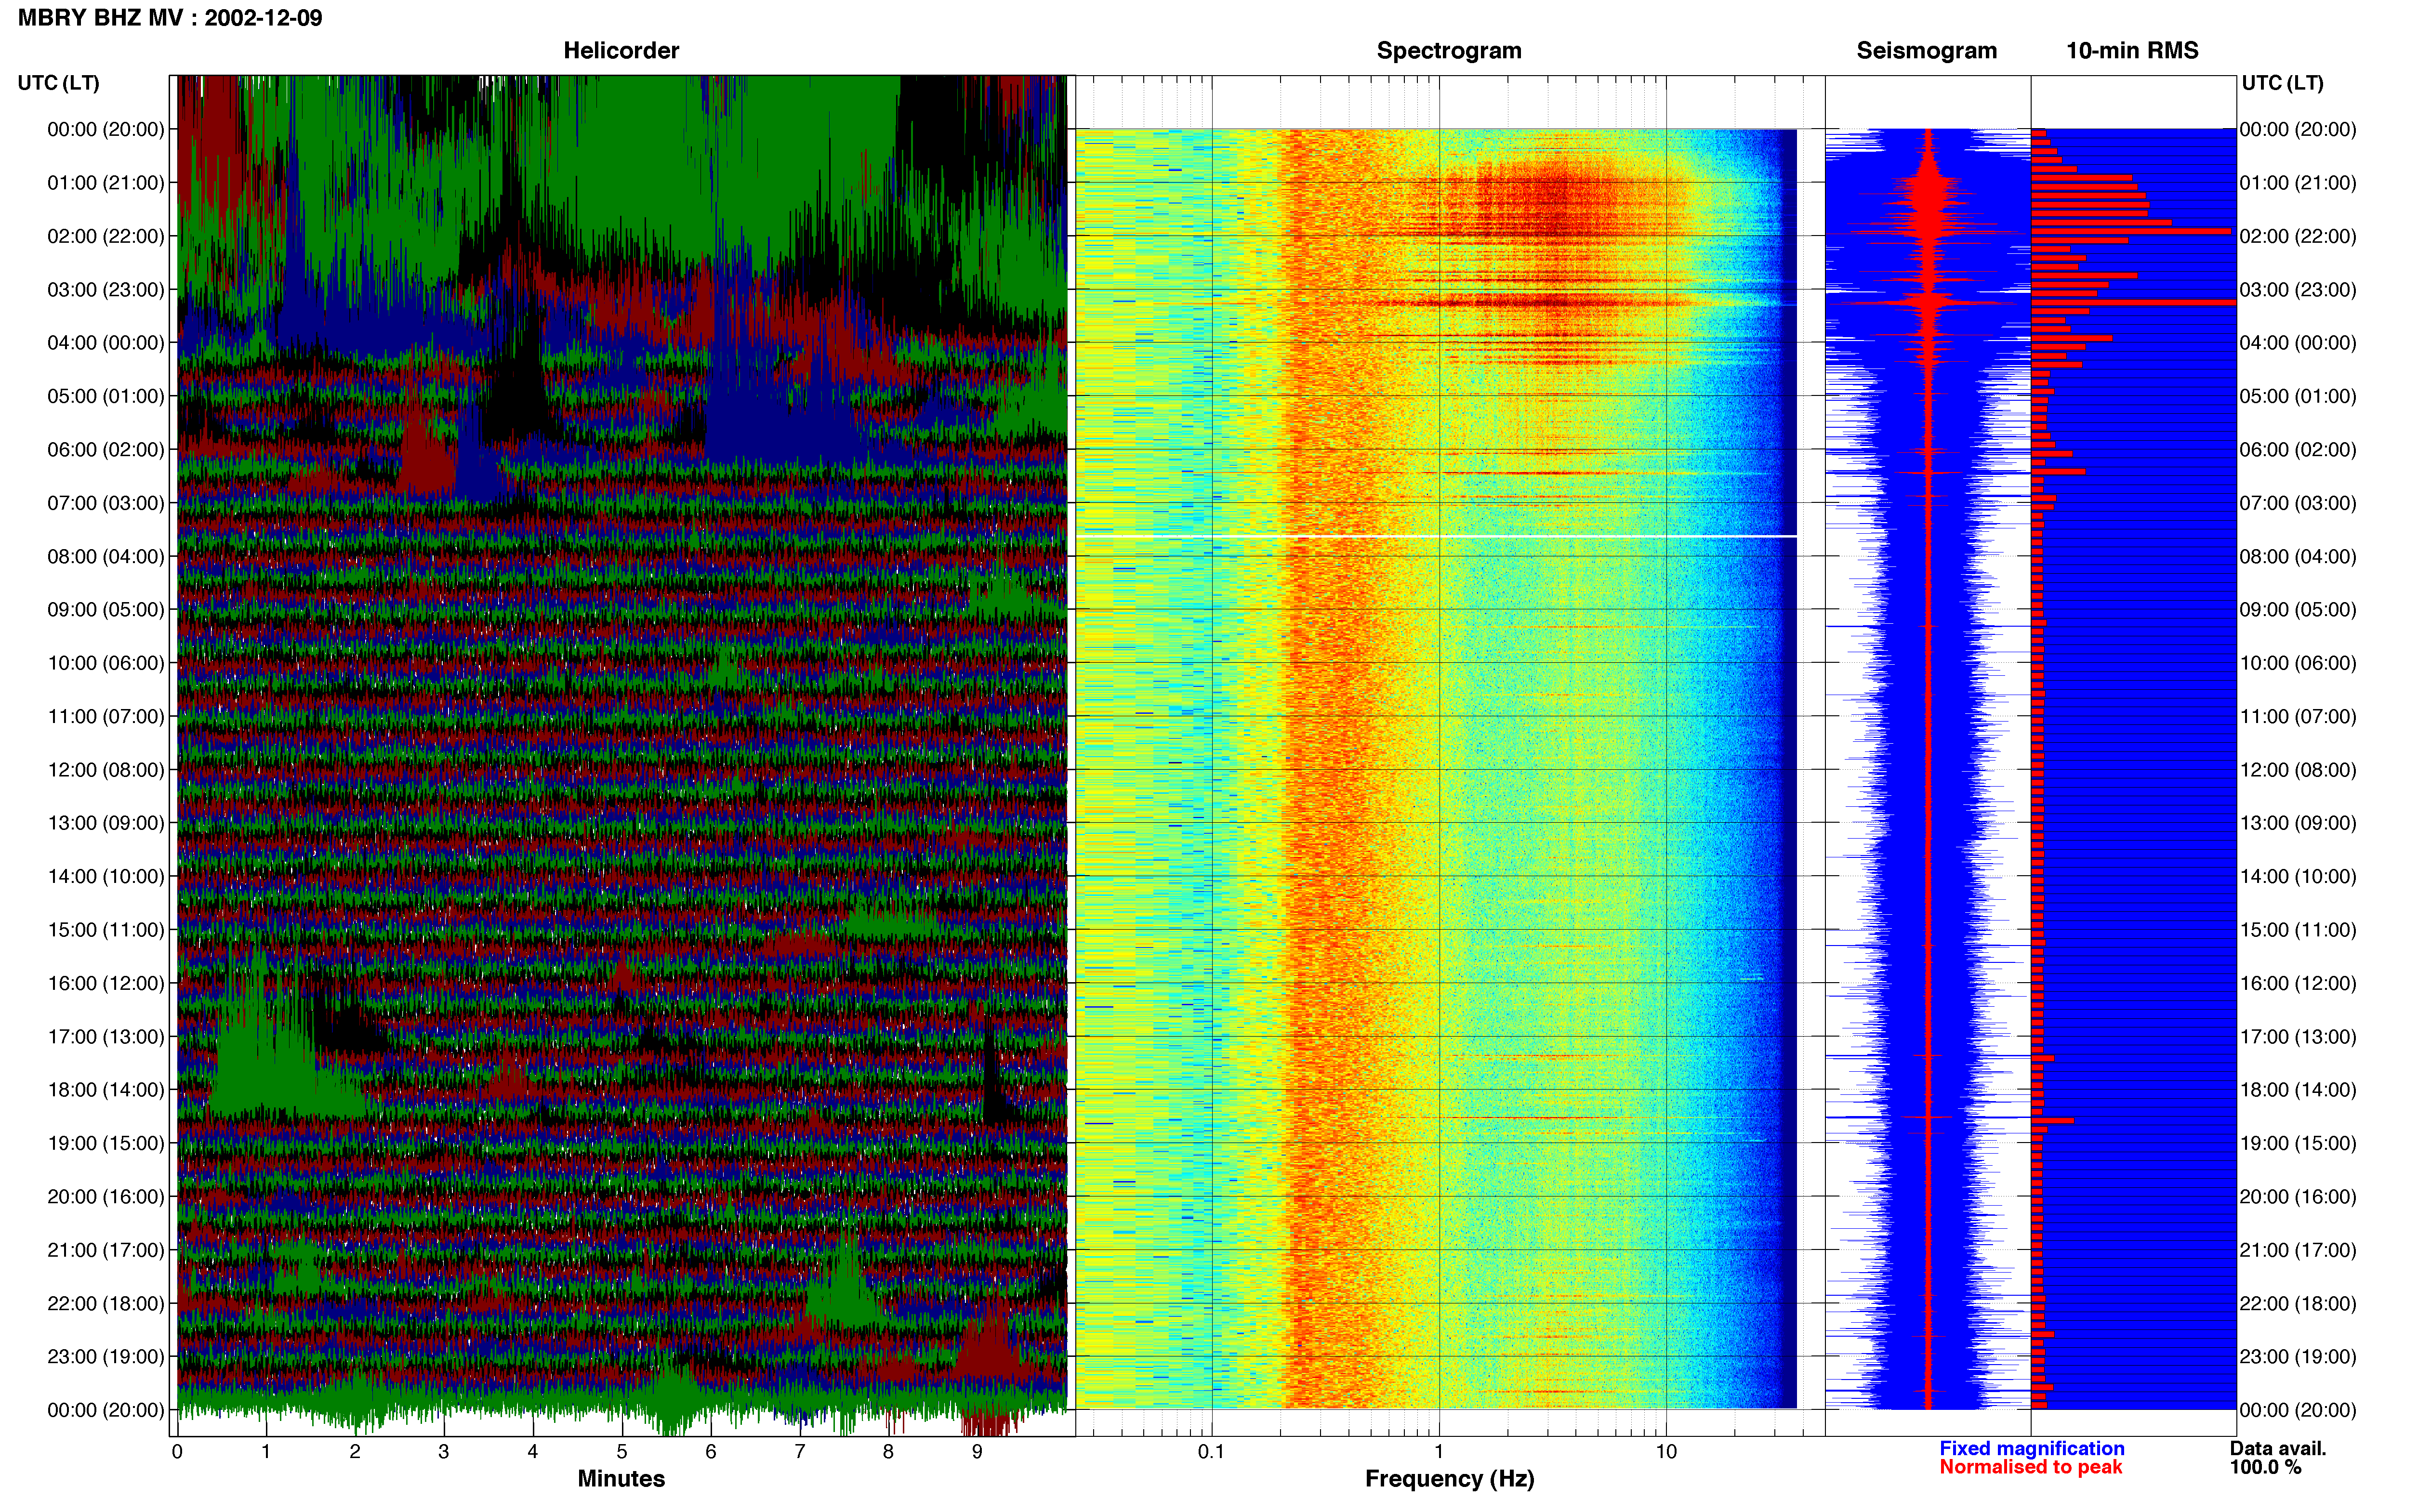
Task: Click left-axis time label '18:00 (14:00)'
Action: pyautogui.click(x=106, y=1090)
